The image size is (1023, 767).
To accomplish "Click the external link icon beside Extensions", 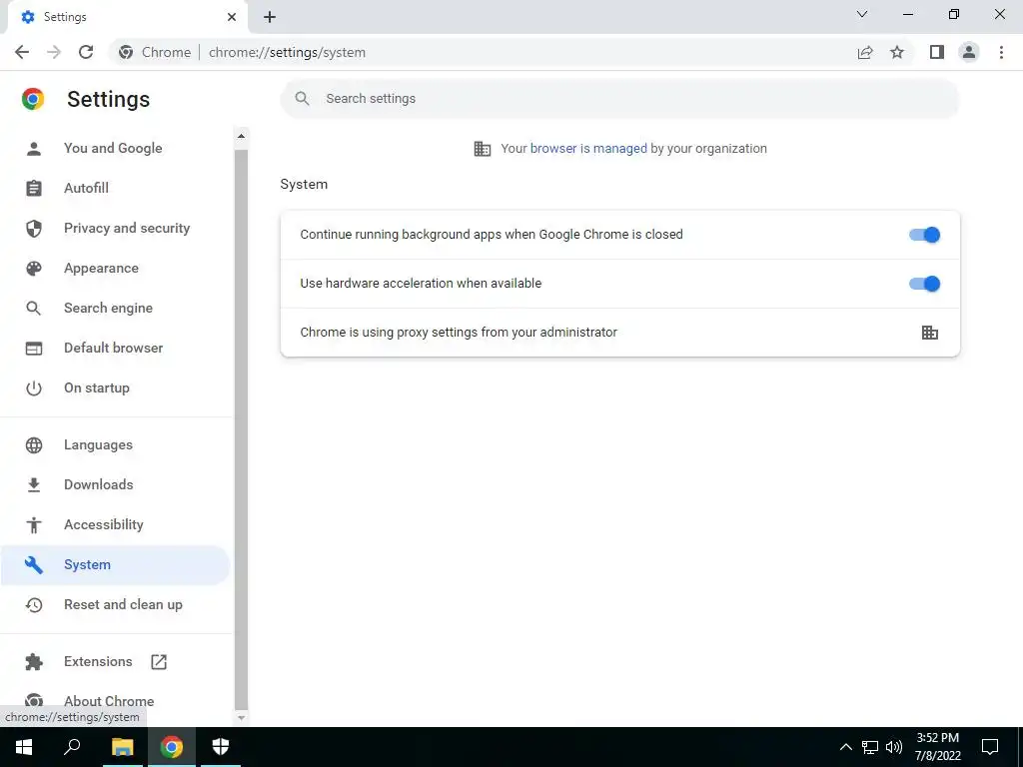I will (159, 662).
